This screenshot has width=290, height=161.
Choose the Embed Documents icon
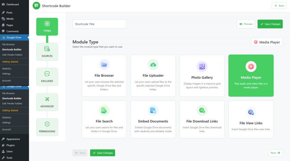(x=153, y=110)
